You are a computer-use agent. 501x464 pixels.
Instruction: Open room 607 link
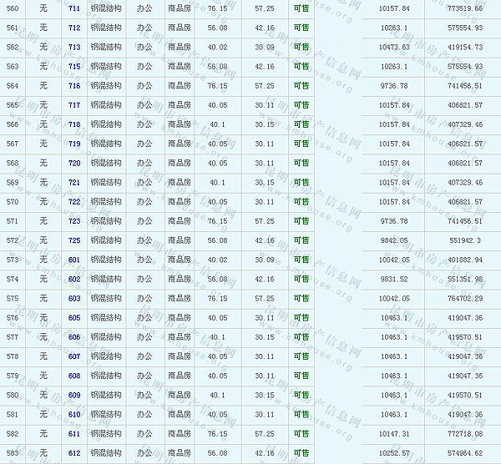coord(74,356)
